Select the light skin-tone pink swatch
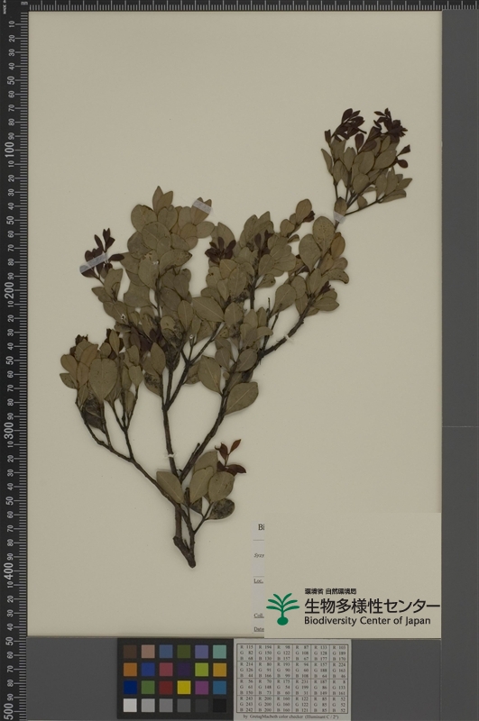This screenshot has width=479, height=721. coord(148,652)
